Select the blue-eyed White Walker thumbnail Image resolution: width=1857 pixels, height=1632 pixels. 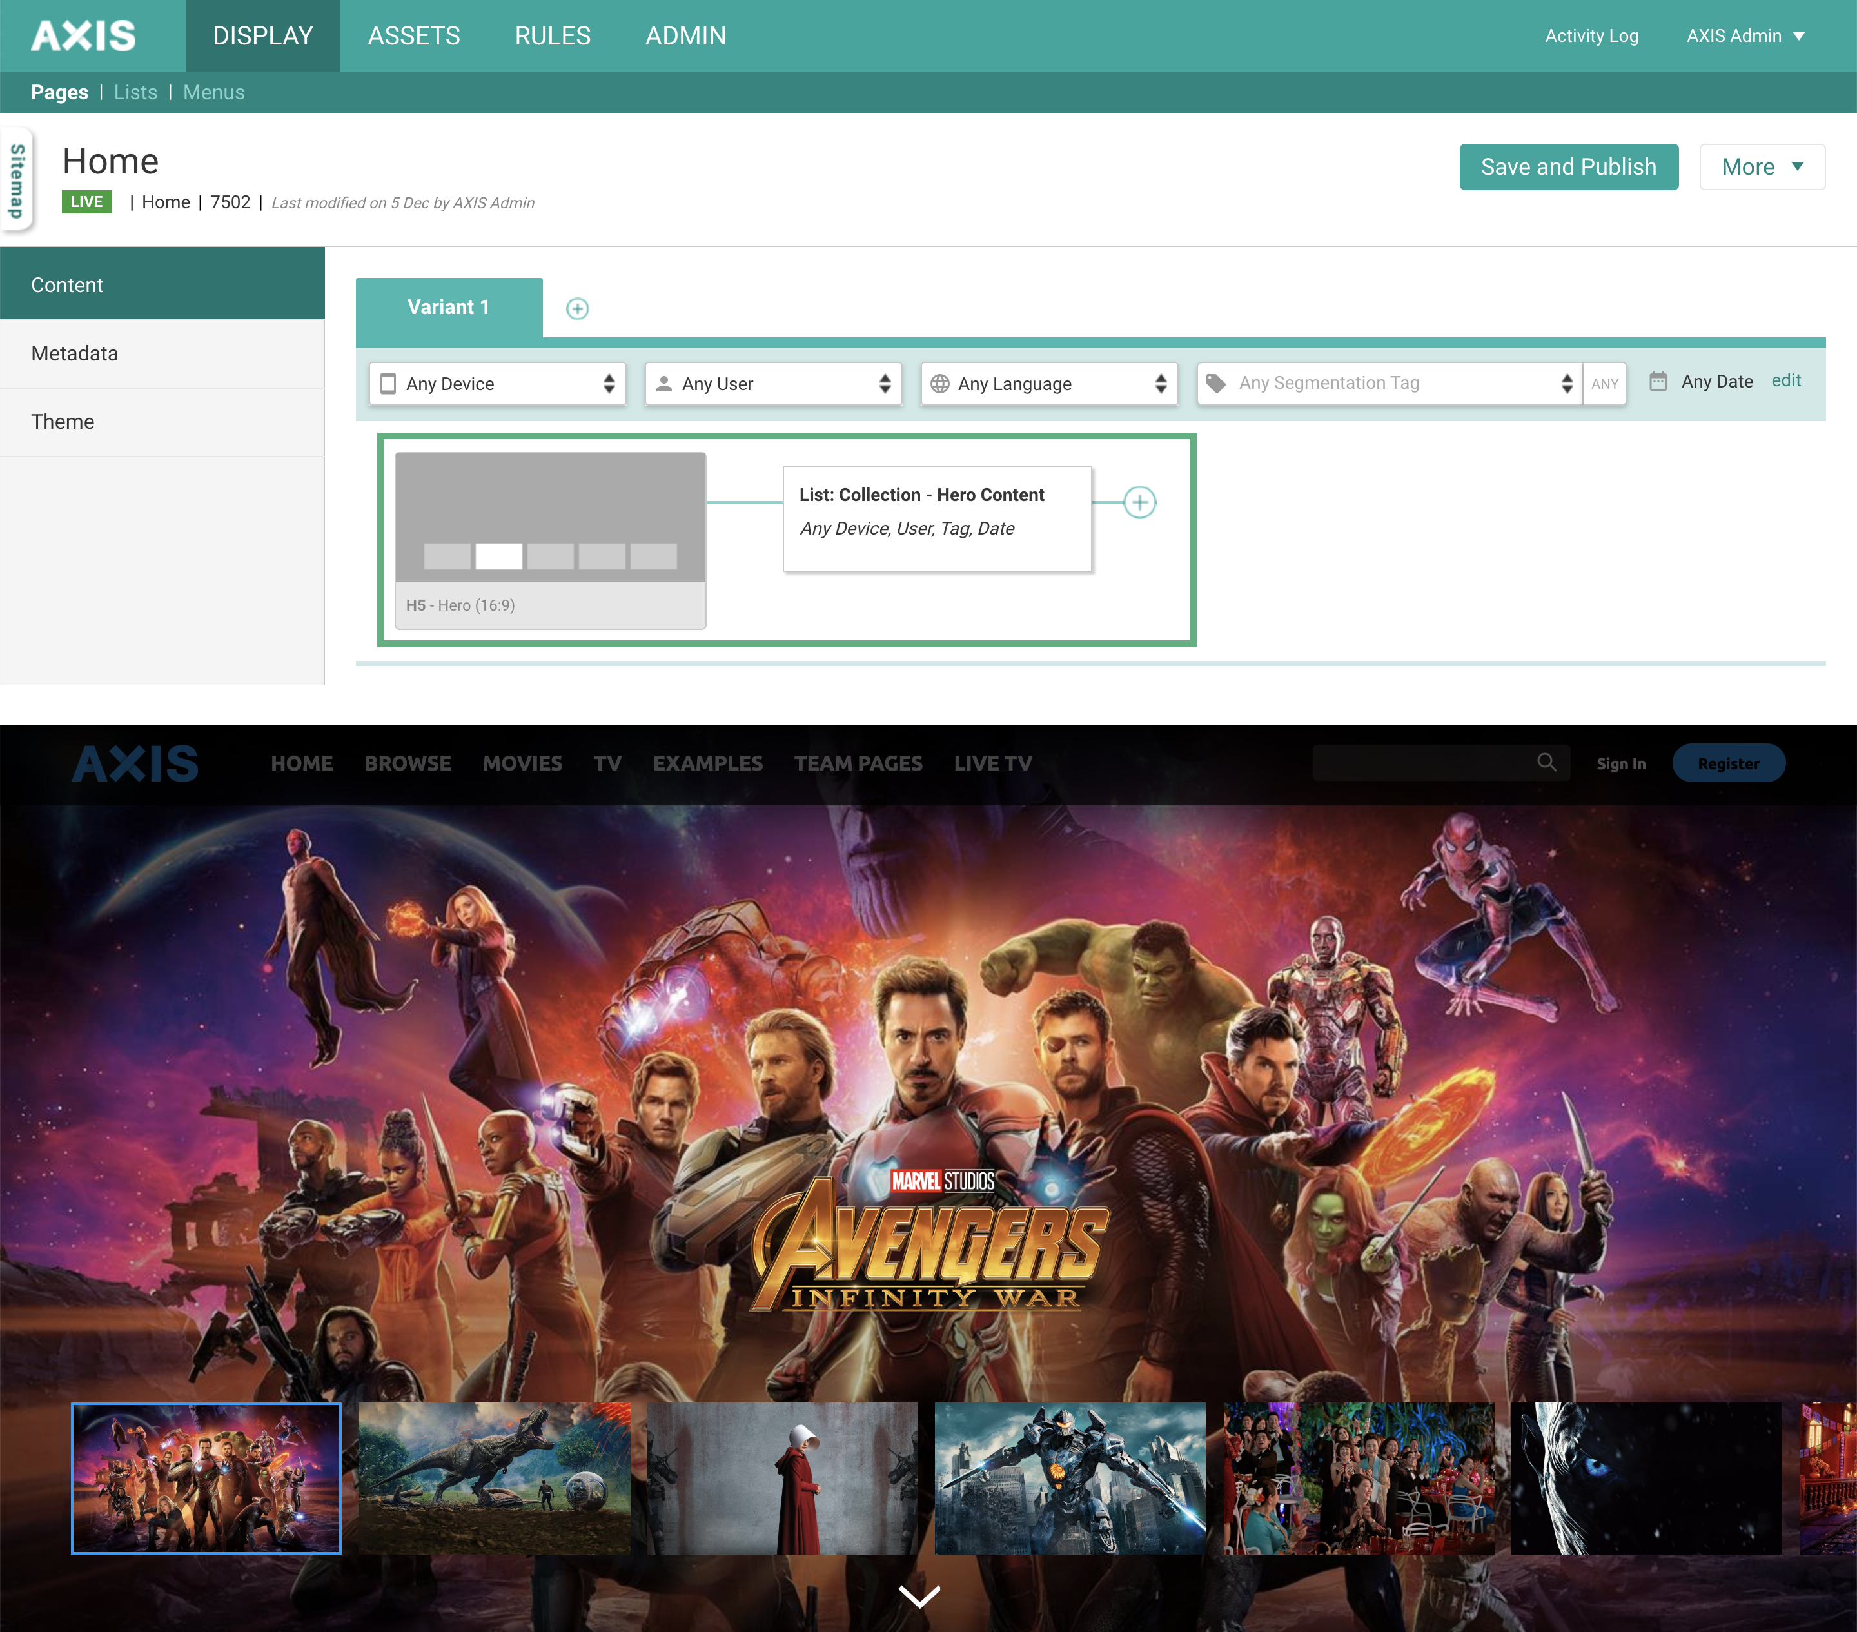pos(1646,1479)
